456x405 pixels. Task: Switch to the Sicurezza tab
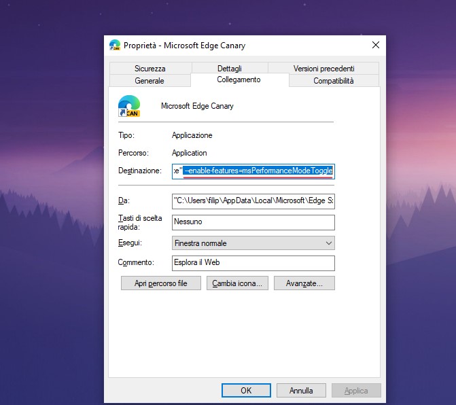click(x=150, y=69)
